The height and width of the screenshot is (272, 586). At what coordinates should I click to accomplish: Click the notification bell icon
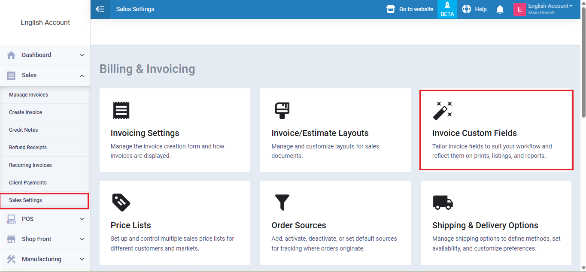[500, 9]
